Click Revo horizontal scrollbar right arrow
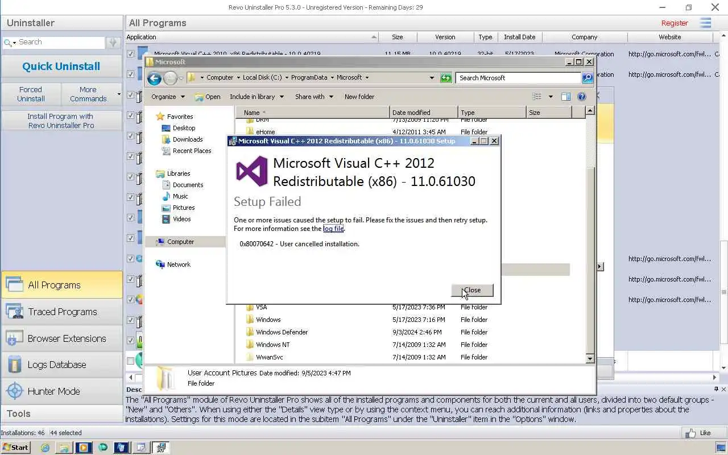 715,377
